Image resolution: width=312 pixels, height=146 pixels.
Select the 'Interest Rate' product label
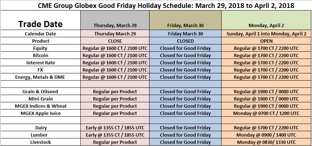click(x=40, y=63)
